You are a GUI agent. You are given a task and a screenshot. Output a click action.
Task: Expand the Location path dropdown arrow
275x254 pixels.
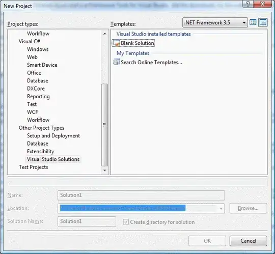point(221,208)
